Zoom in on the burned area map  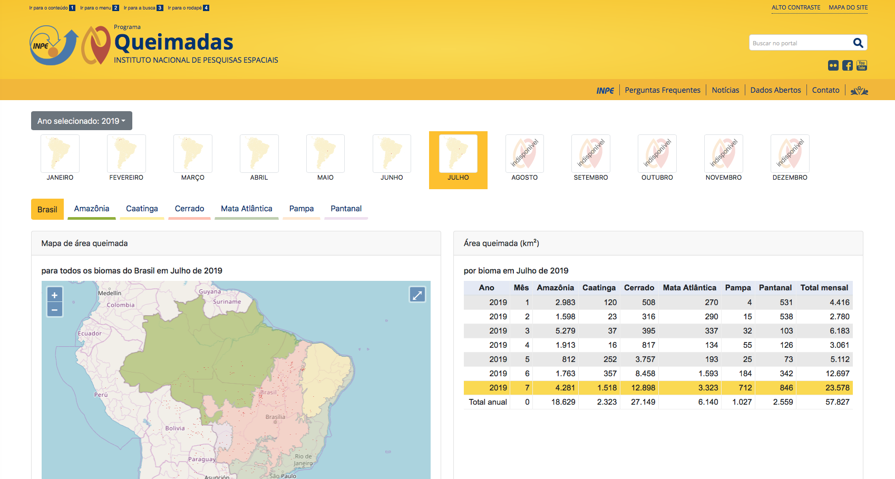click(55, 295)
